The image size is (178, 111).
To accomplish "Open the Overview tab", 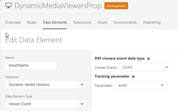I will pyautogui.click(x=13, y=22).
